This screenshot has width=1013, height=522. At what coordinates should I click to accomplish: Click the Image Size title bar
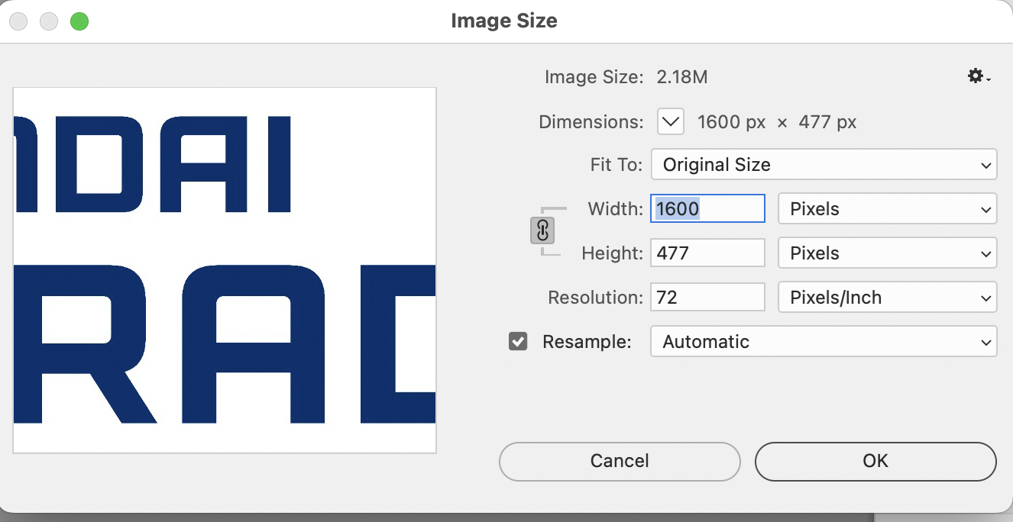pyautogui.click(x=504, y=21)
